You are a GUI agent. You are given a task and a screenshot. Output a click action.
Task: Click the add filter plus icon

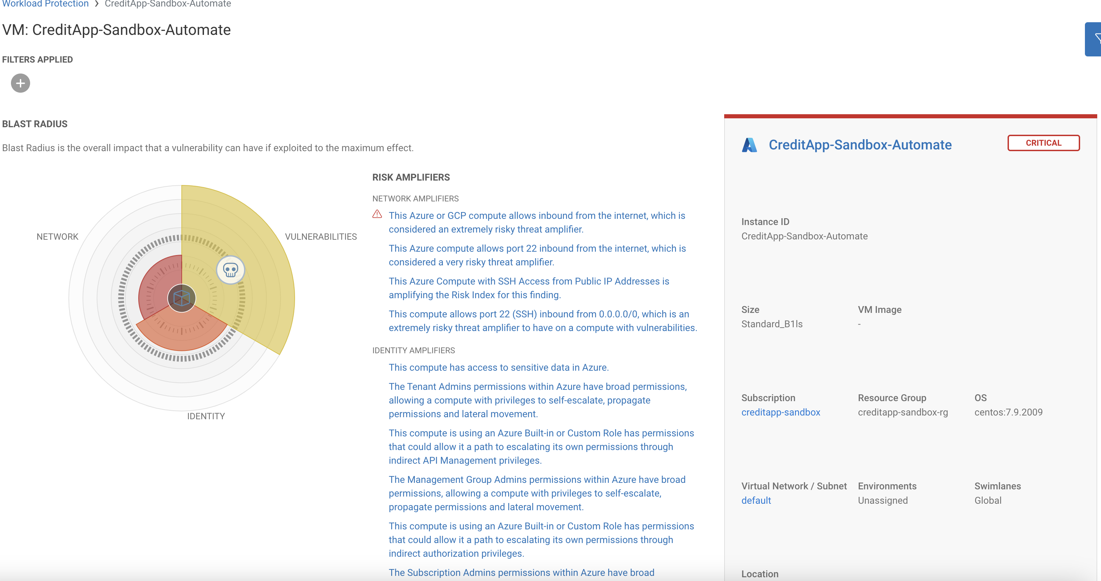tap(21, 83)
